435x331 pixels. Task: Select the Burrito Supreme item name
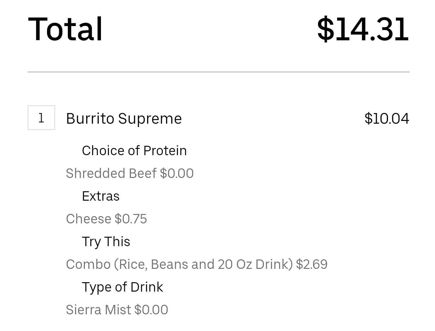pyautogui.click(x=124, y=119)
